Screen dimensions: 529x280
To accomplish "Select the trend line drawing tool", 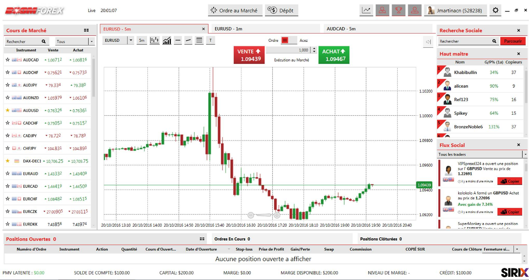I will click(189, 40).
